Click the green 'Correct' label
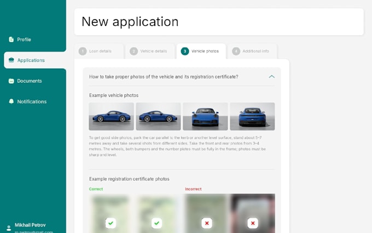Viewport: 372px width, 233px height. [96, 189]
